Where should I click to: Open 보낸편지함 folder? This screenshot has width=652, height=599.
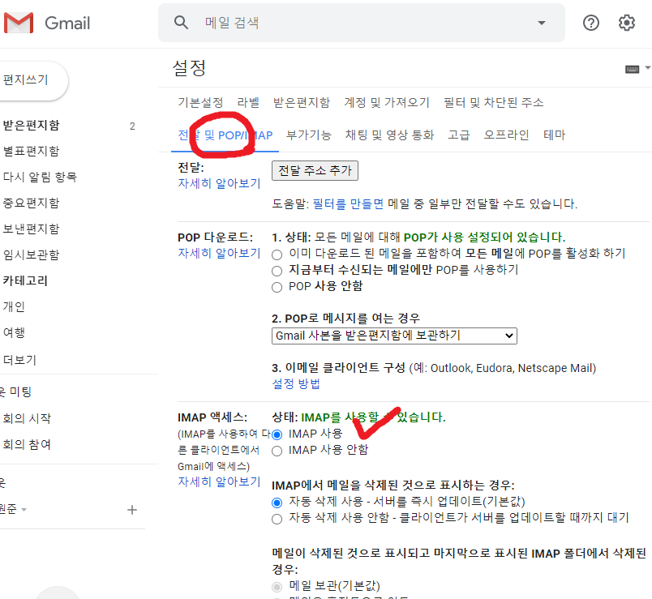[31, 229]
